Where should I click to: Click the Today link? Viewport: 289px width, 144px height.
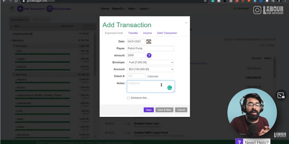[x=272, y=45]
